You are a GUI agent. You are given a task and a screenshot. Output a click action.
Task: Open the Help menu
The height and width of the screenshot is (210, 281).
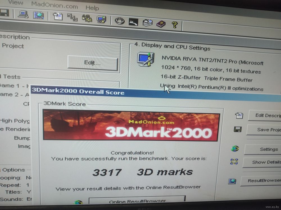pyautogui.click(x=92, y=8)
